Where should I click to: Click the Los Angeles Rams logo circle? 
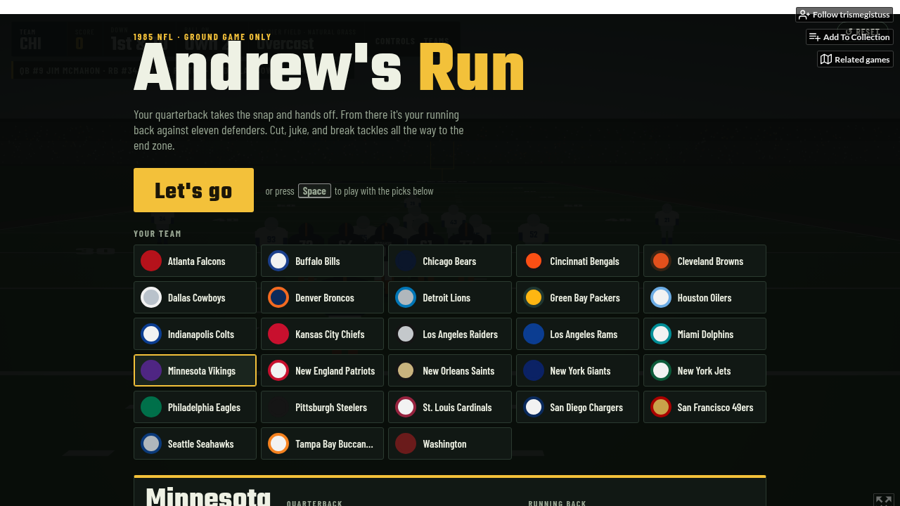[534, 334]
